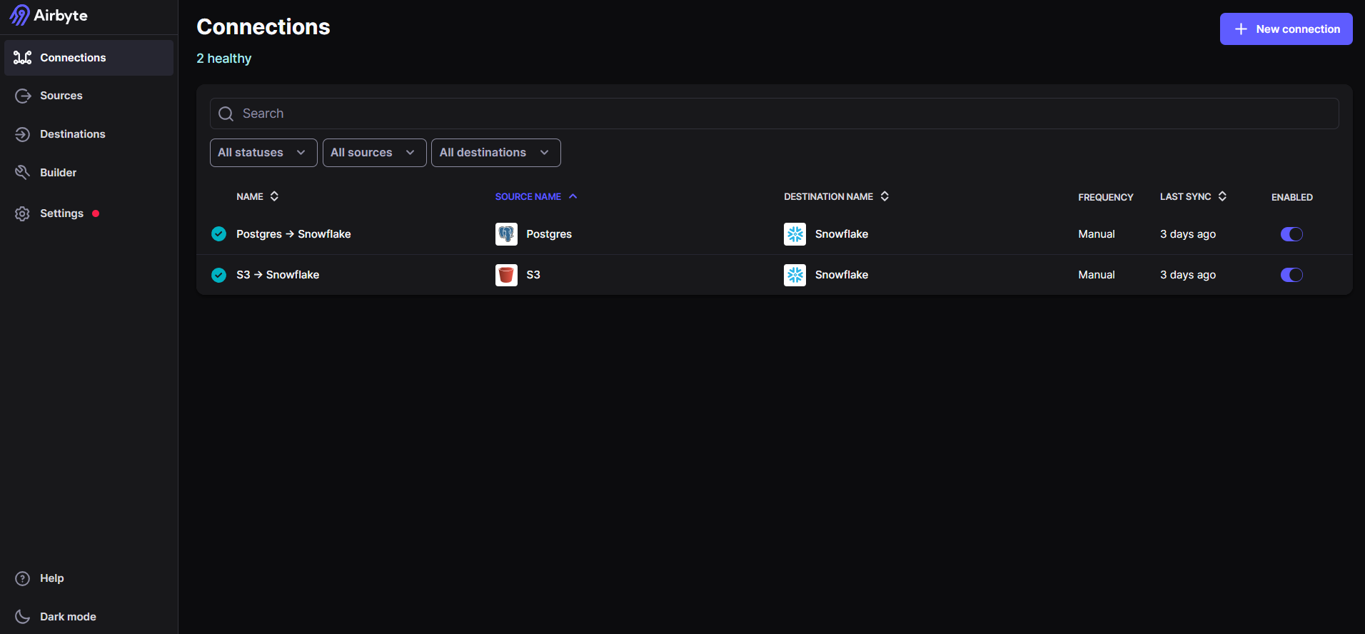Open the S3 → Snowflake connection

point(278,275)
